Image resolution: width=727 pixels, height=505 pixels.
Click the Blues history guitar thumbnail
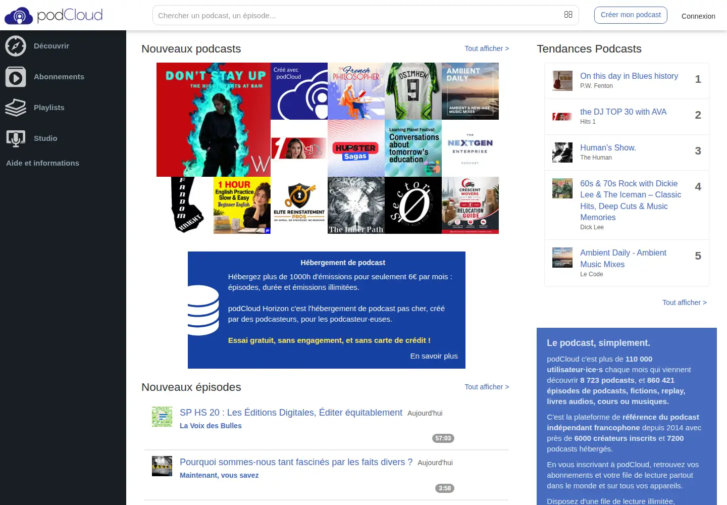(x=562, y=81)
